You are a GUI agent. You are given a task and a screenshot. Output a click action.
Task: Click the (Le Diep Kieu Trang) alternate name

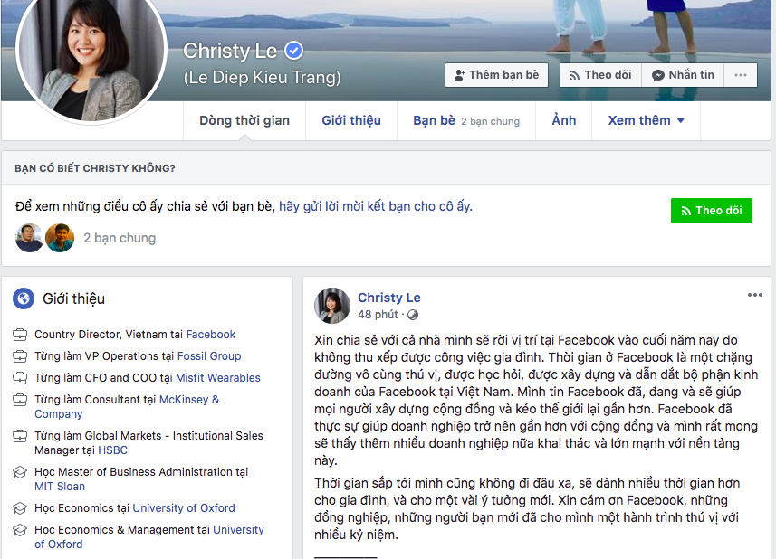pyautogui.click(x=263, y=78)
